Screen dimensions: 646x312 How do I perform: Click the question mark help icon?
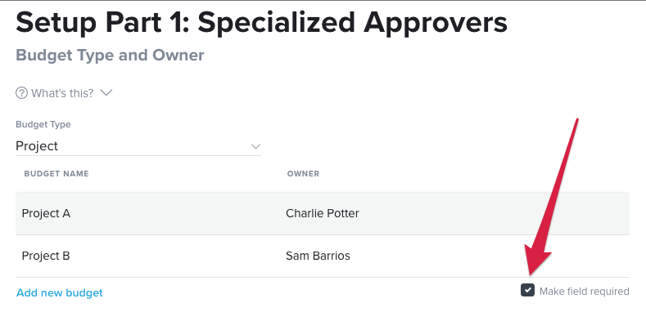coord(21,93)
